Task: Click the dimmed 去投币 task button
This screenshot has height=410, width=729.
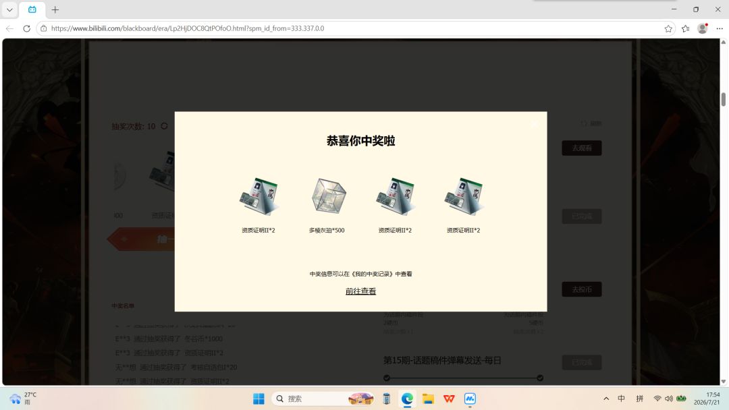Action: [x=582, y=289]
